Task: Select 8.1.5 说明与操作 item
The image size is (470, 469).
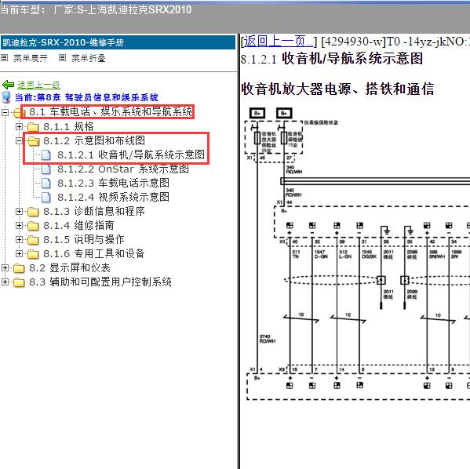Action: [84, 239]
